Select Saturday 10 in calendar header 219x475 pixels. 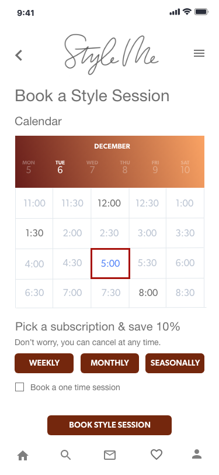(185, 167)
